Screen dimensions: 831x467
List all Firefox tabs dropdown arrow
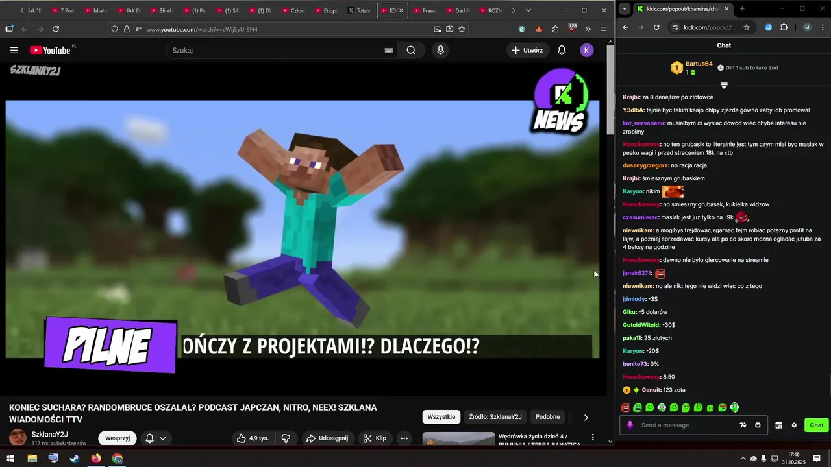coord(528,10)
